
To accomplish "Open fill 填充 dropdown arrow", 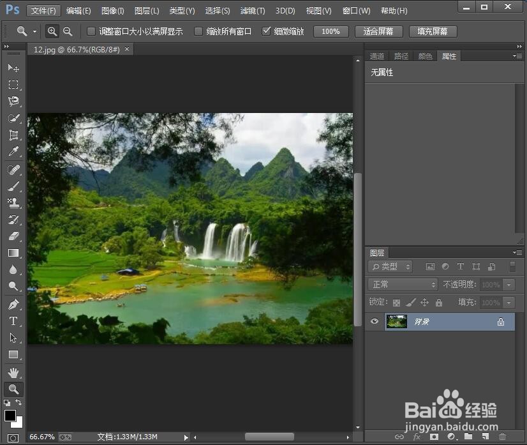I will click(x=509, y=303).
